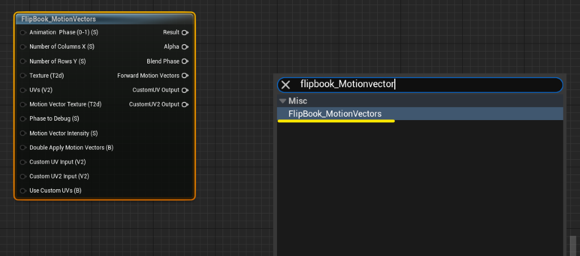
Task: Select FlipBook_MotionVectors in search results
Action: pyautogui.click(x=420, y=114)
